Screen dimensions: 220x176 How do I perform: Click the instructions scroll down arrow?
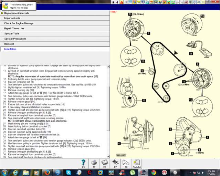[x=108, y=157]
